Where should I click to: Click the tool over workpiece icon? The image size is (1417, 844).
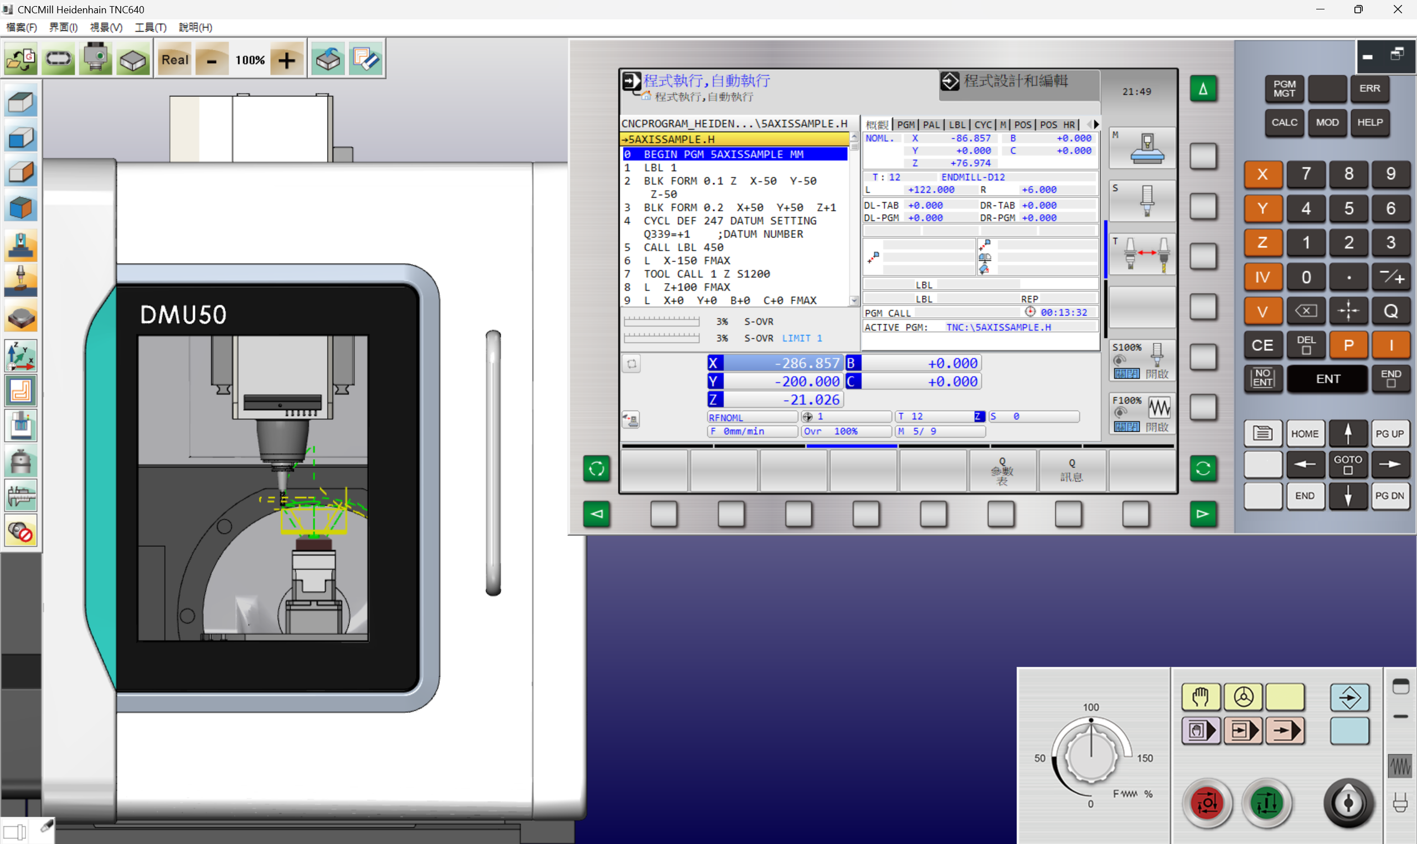pos(21,280)
